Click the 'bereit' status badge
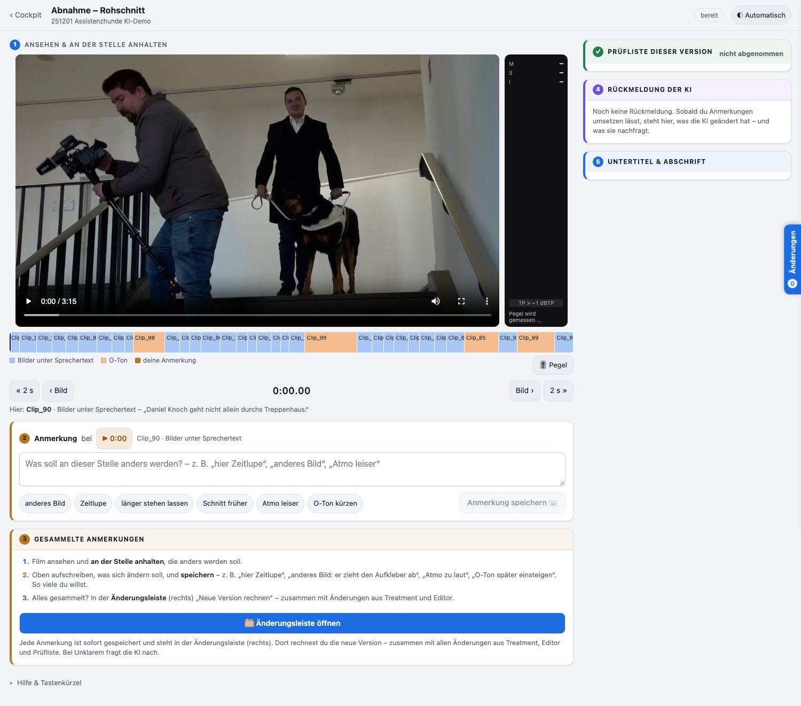The image size is (801, 706). 709,15
